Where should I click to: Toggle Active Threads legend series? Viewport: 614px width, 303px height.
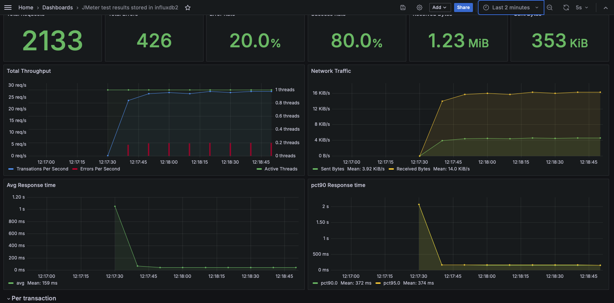click(281, 169)
